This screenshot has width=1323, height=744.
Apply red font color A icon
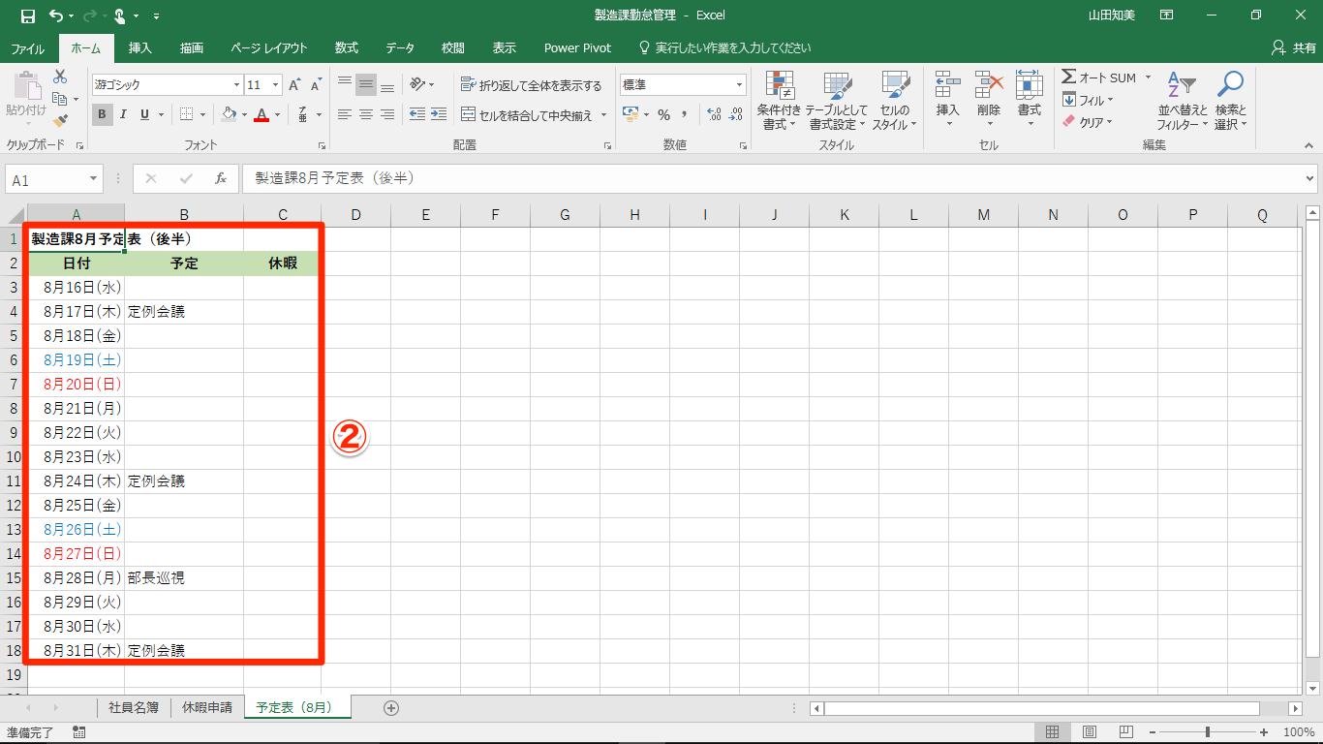point(261,114)
